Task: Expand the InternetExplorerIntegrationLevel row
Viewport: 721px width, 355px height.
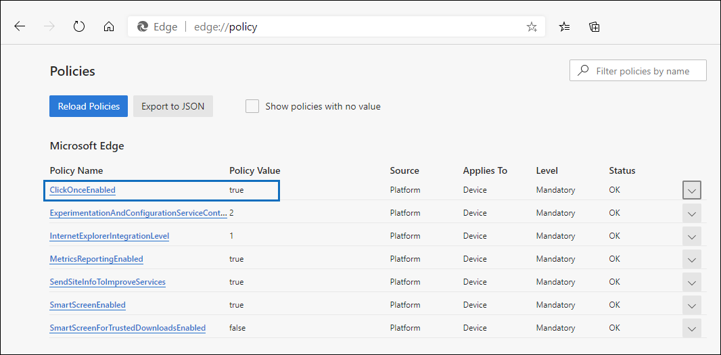Action: click(x=691, y=237)
